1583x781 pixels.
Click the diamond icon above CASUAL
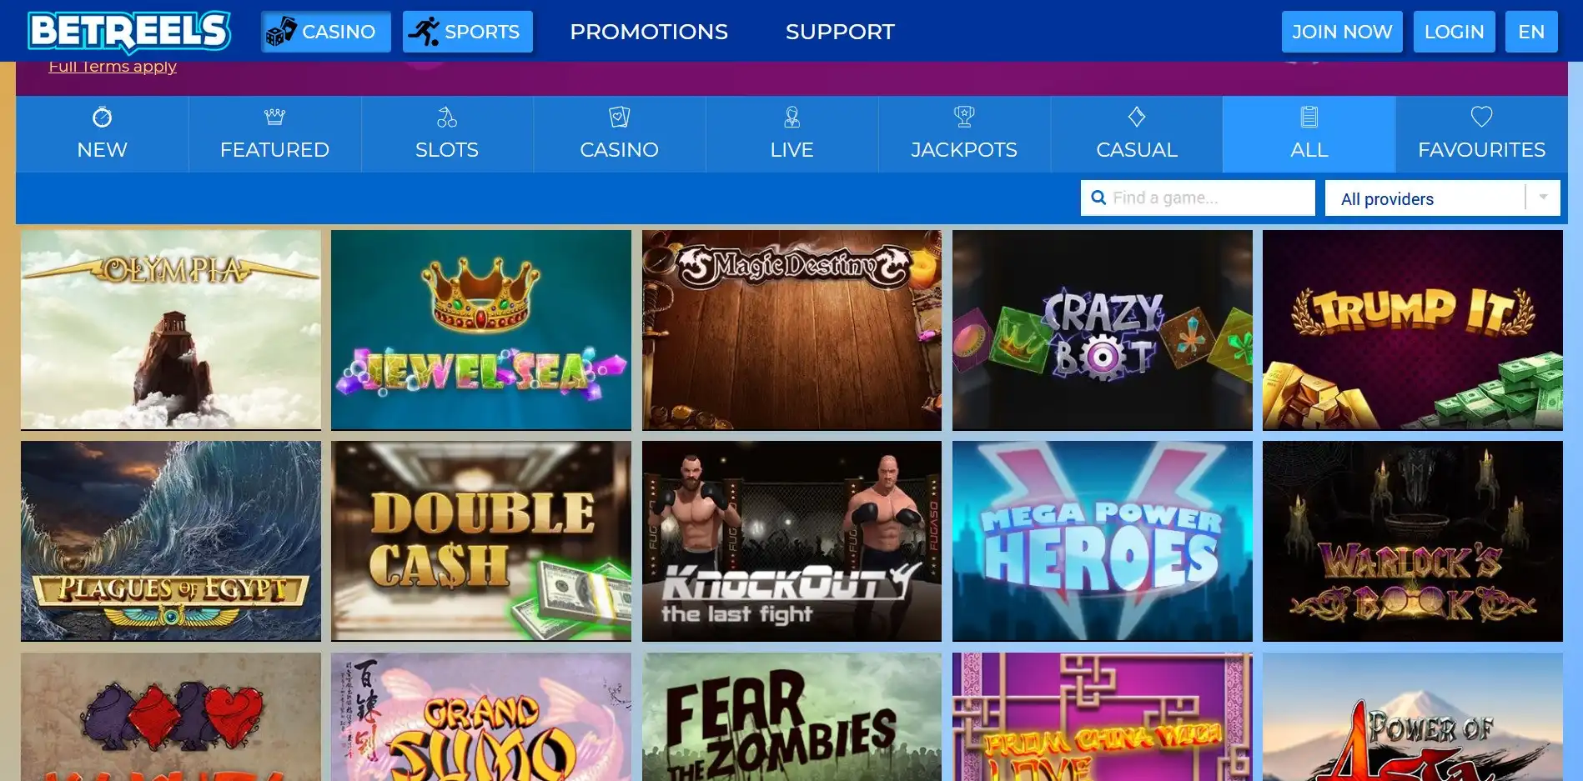1137,117
